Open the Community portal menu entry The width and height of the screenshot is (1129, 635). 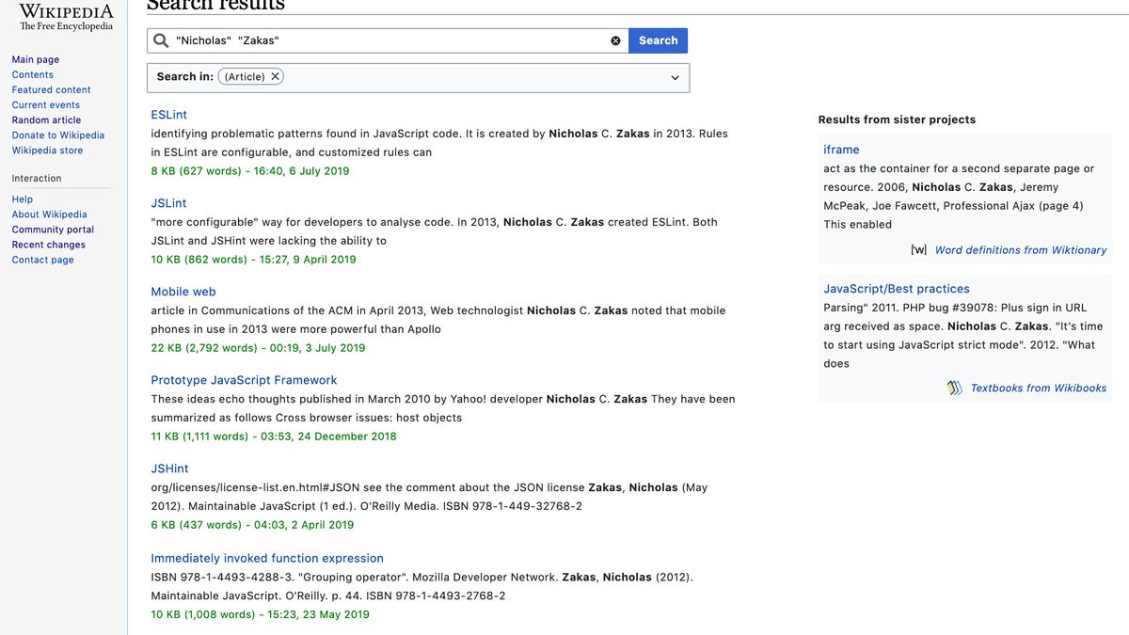coord(52,229)
